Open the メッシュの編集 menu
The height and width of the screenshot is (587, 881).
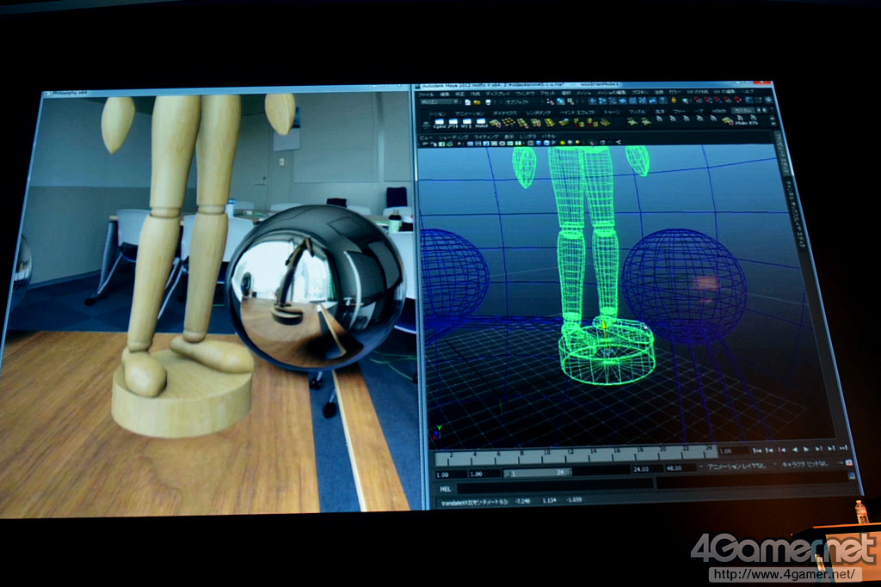612,92
